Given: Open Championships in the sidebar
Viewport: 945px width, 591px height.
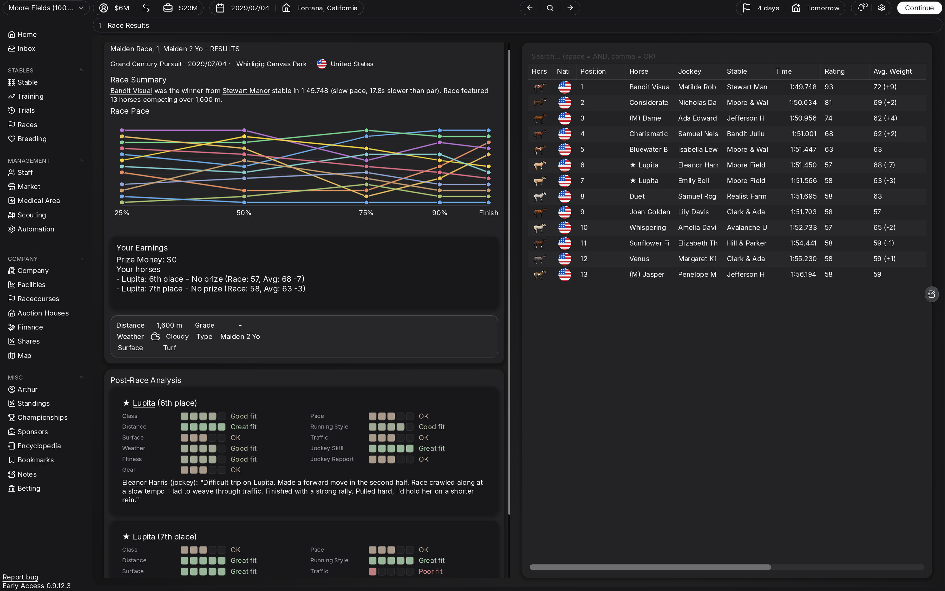Looking at the screenshot, I should [38, 417].
